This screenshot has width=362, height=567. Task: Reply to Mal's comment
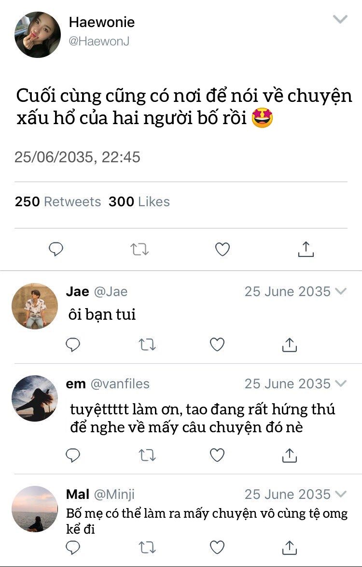(x=72, y=547)
